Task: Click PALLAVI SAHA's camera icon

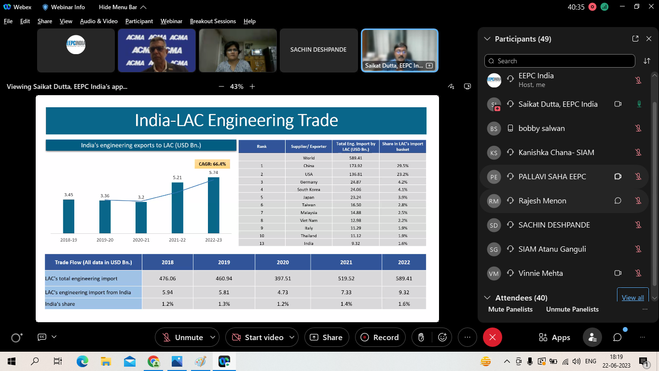Action: click(618, 176)
